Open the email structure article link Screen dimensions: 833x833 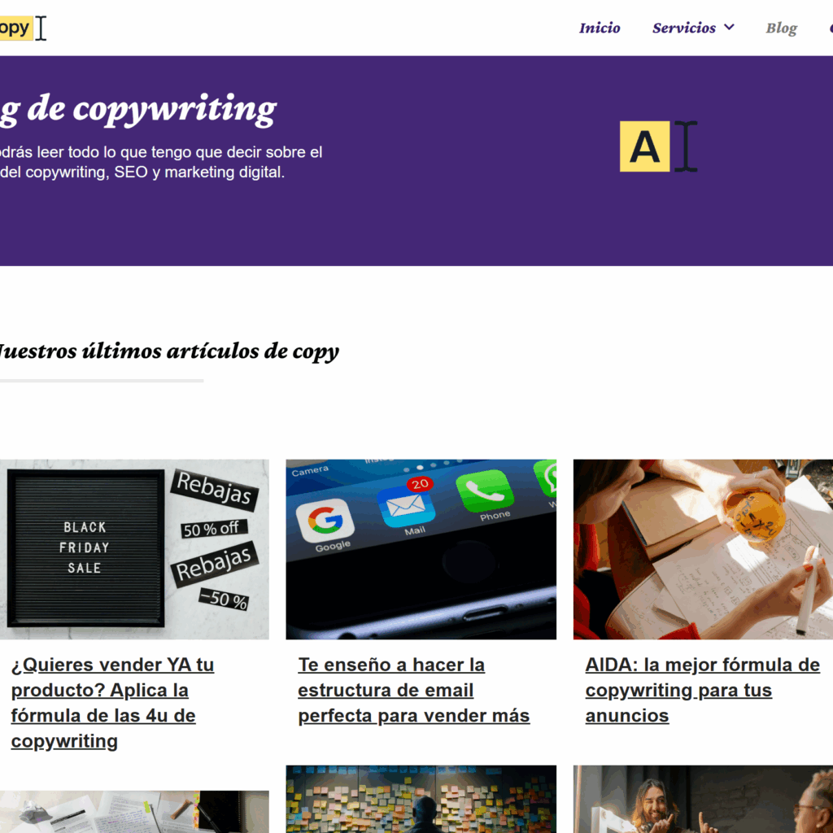(x=413, y=690)
